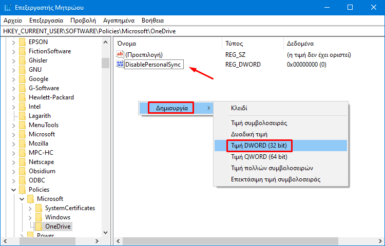Click the OneDrive folder icon
Screen dimensions: 385x246
[x=39, y=227]
